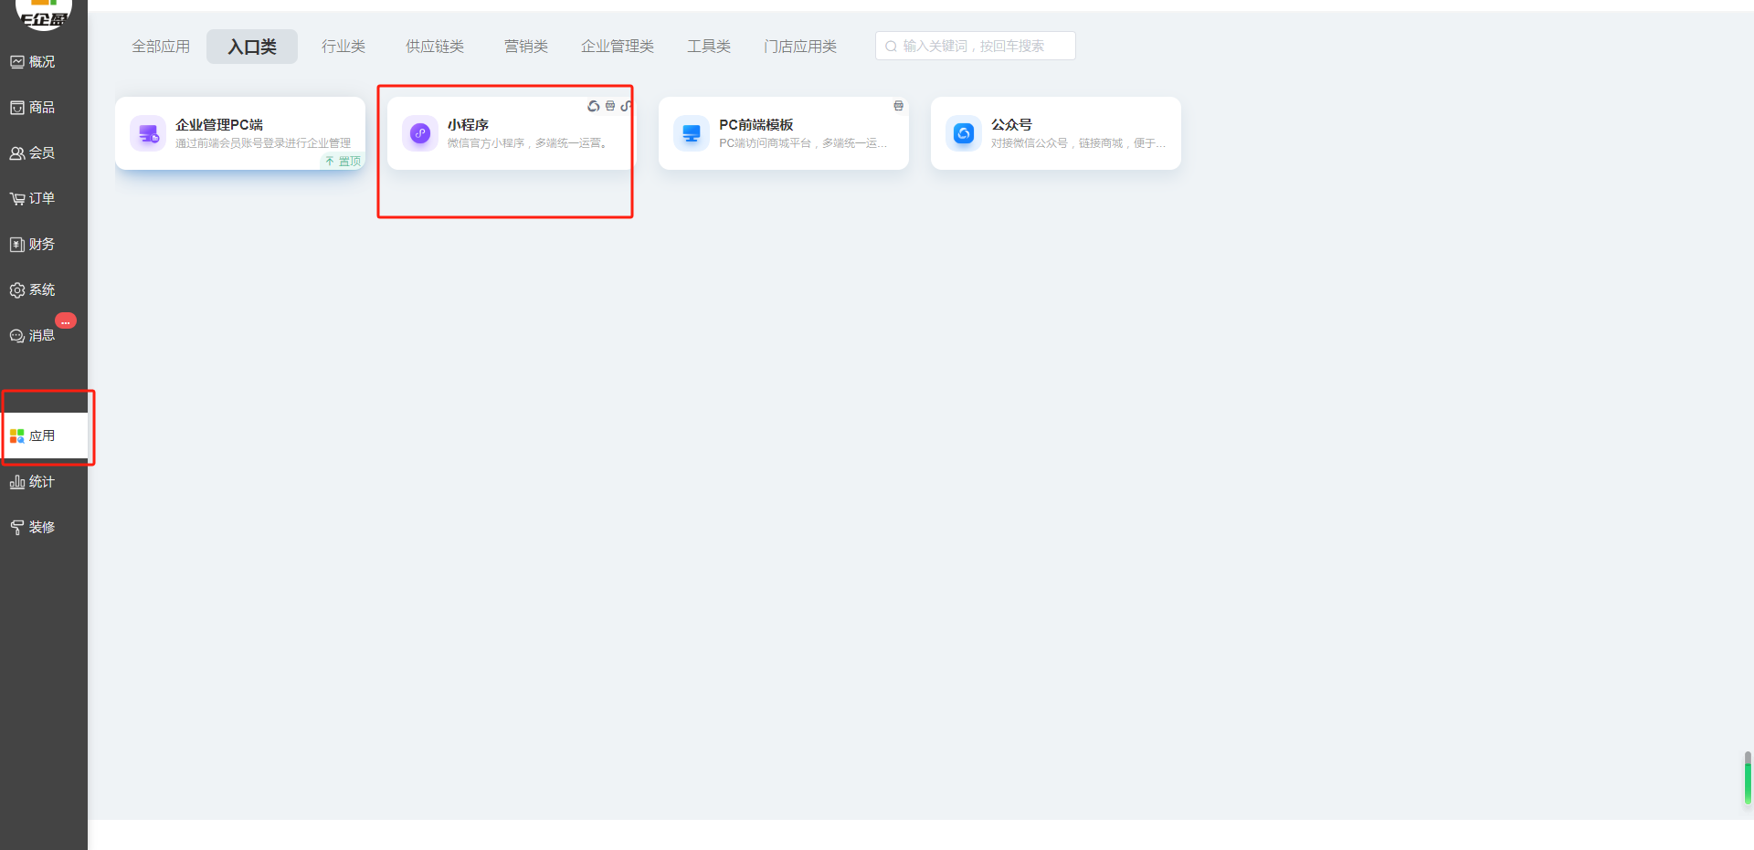
Task: Open the 商品 products sidebar section
Action: (x=33, y=108)
